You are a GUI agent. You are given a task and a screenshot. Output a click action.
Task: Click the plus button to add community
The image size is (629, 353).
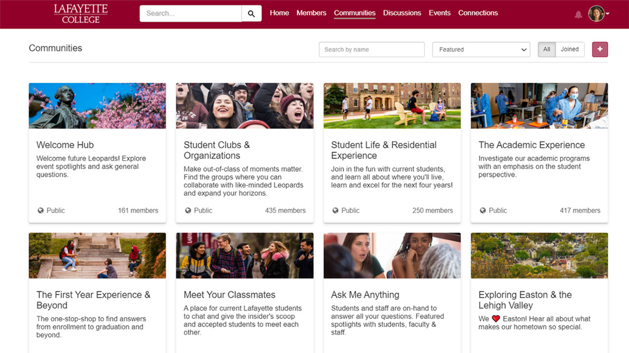point(600,49)
